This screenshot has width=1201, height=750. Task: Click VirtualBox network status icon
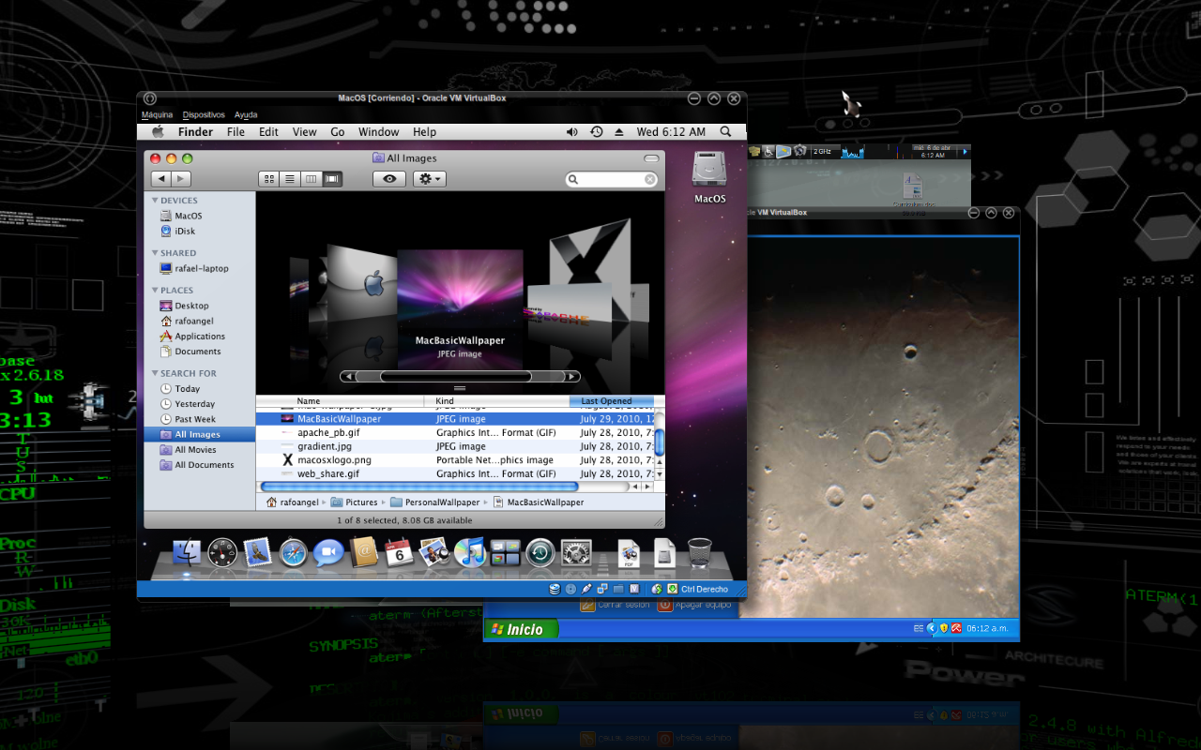(x=602, y=589)
